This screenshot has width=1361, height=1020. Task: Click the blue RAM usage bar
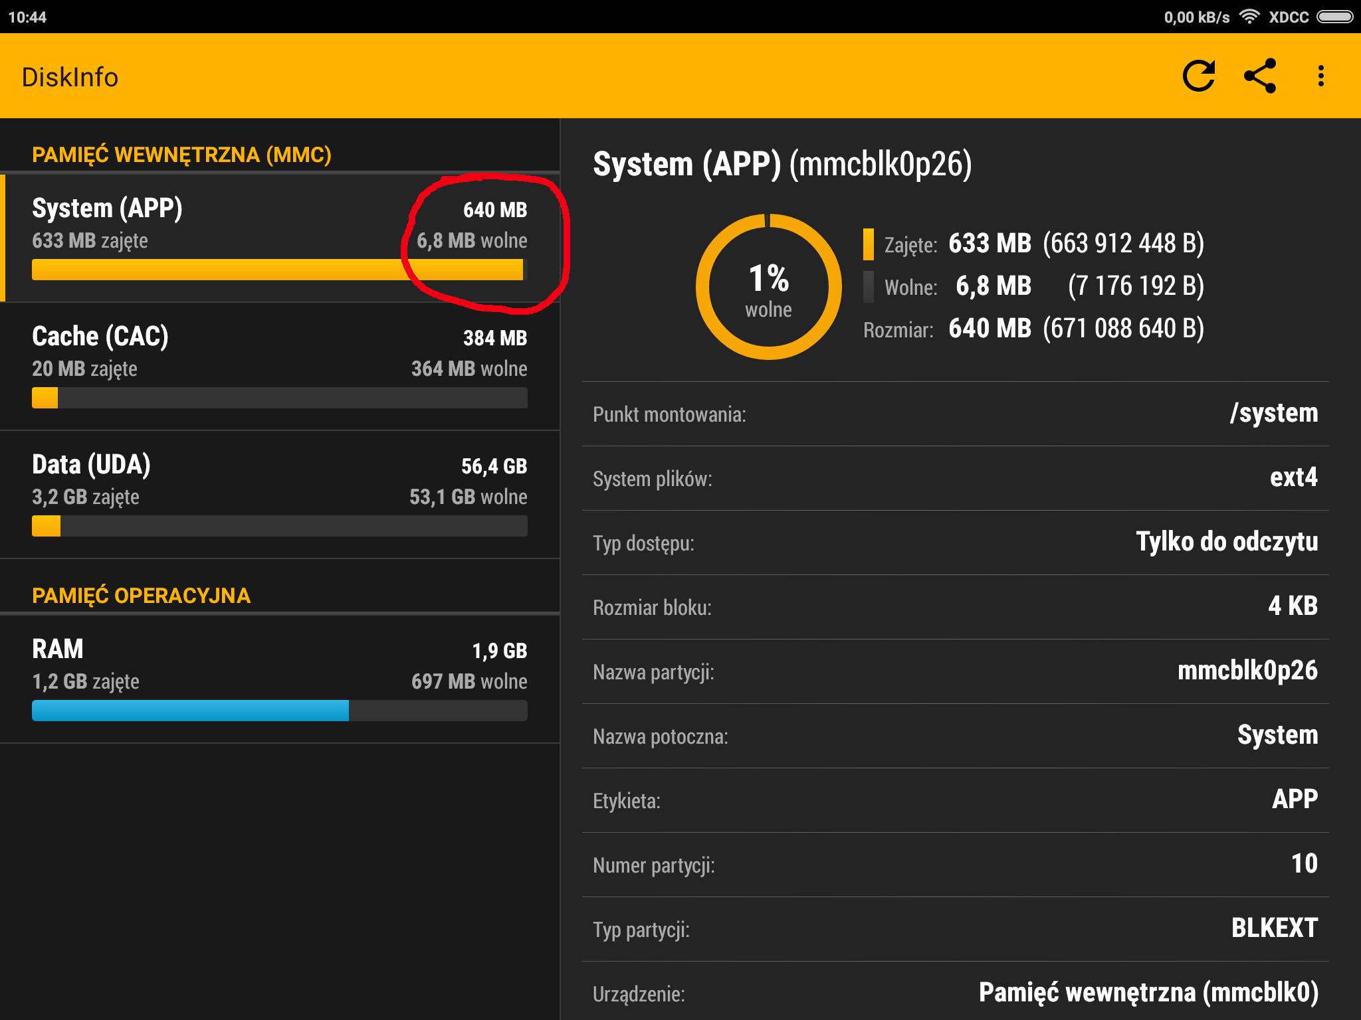click(190, 711)
